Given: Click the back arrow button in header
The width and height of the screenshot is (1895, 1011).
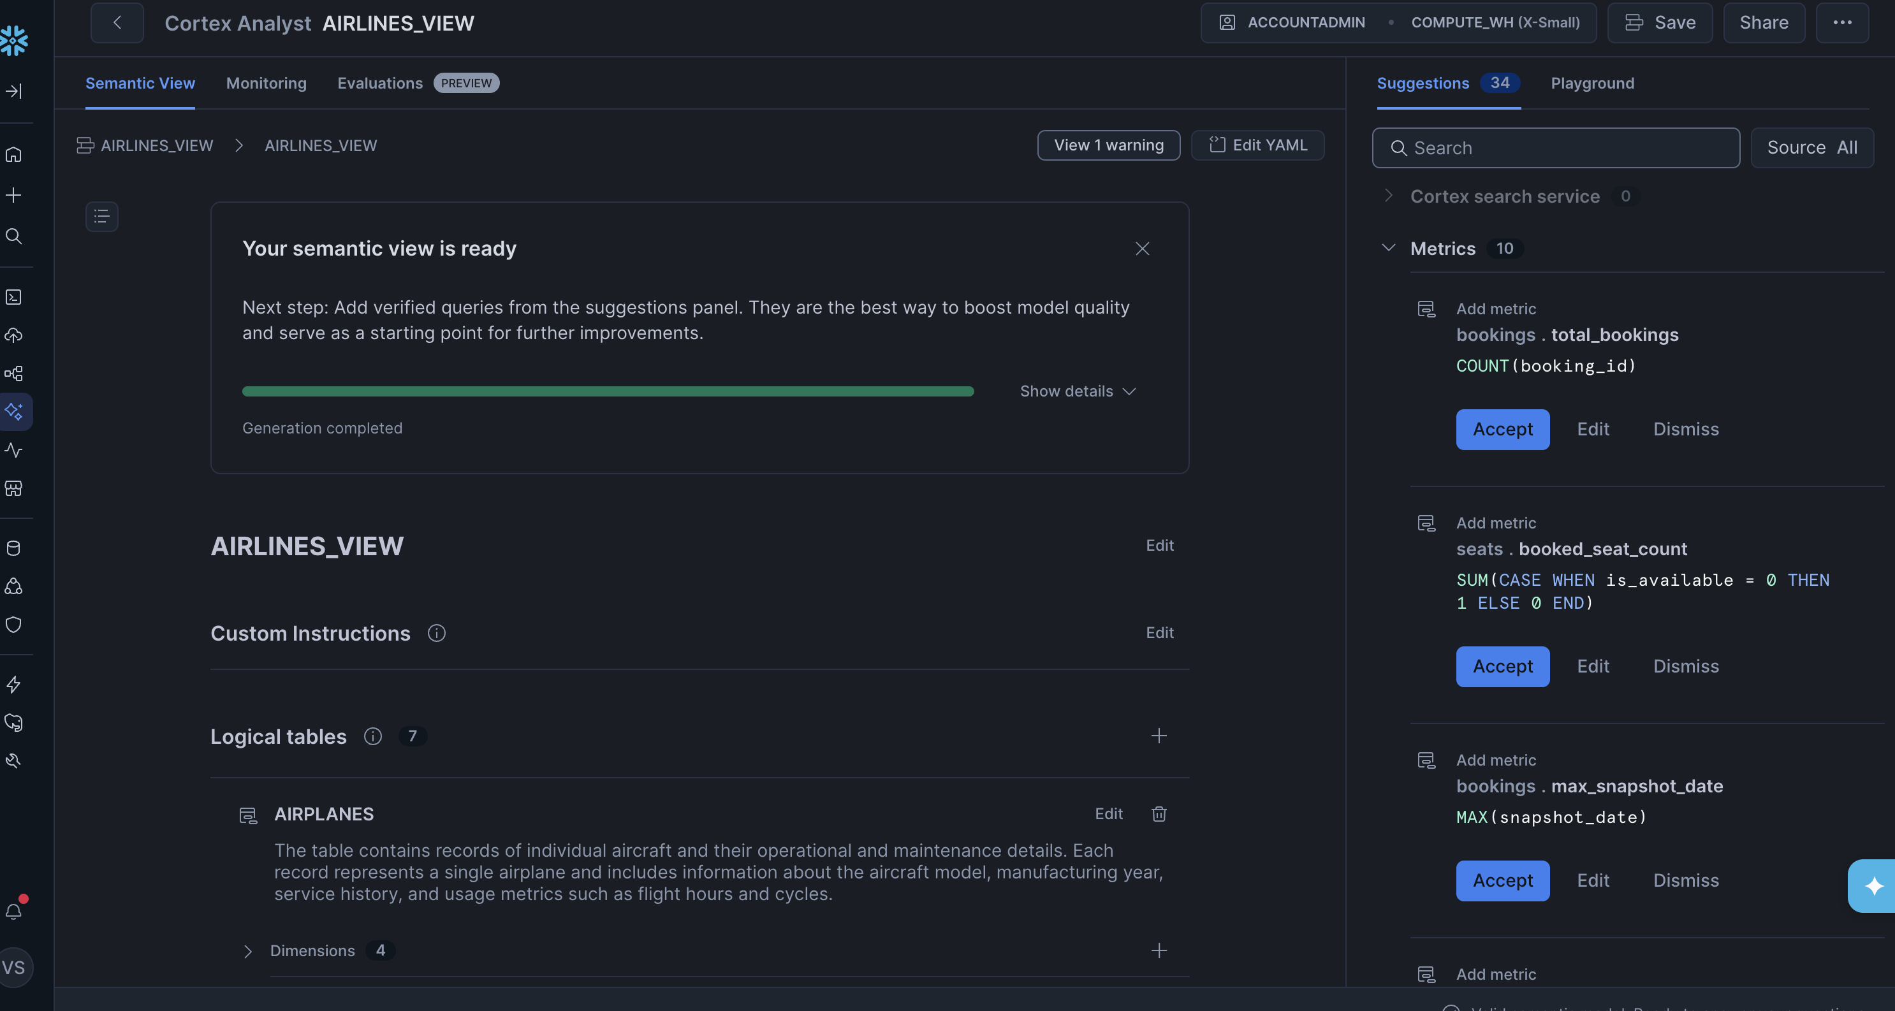Looking at the screenshot, I should pyautogui.click(x=117, y=23).
